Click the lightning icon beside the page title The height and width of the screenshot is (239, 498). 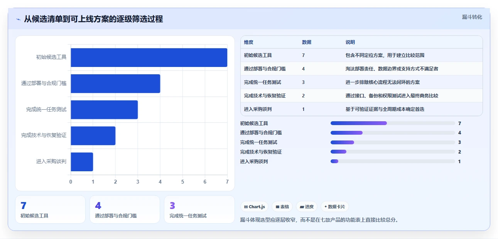19,19
